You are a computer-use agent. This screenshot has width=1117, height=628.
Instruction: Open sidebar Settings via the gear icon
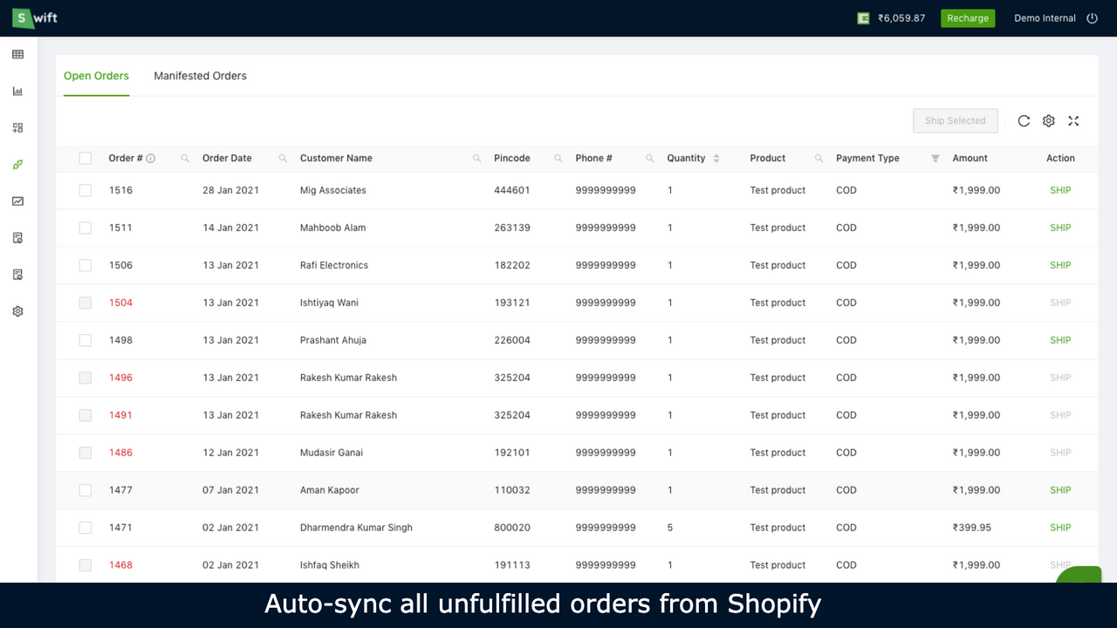(x=17, y=311)
